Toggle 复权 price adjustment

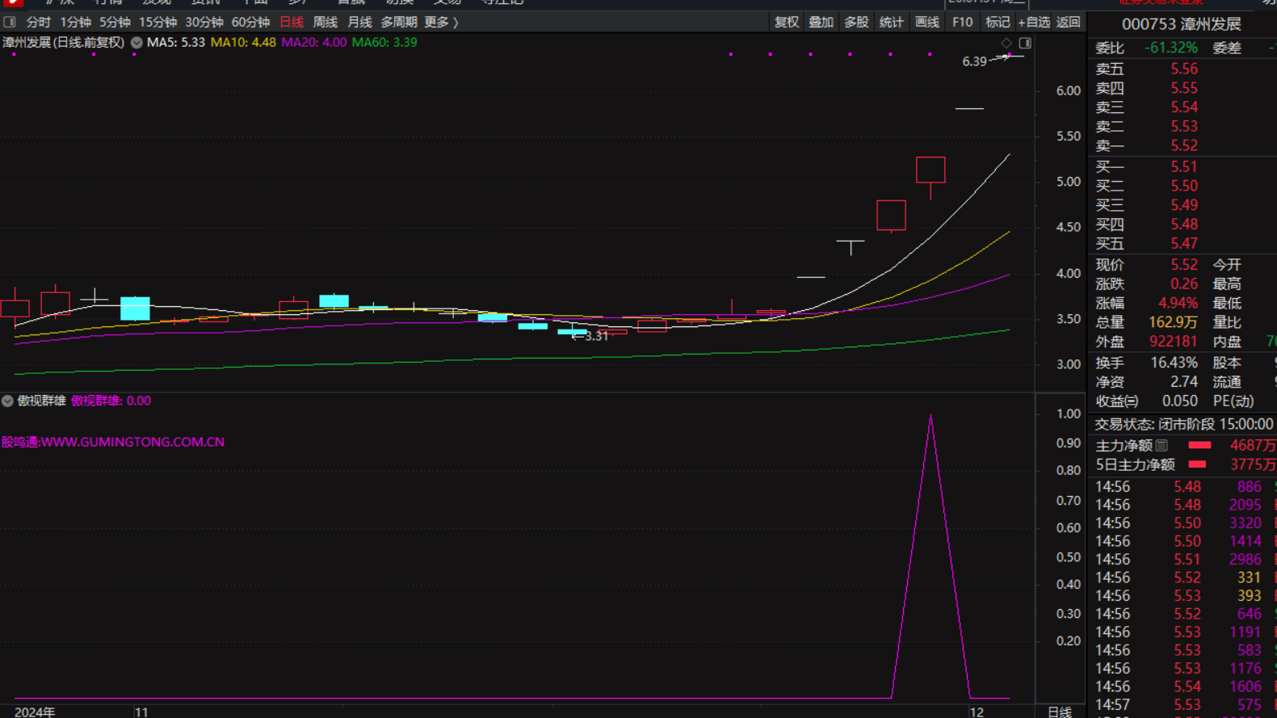coord(786,23)
